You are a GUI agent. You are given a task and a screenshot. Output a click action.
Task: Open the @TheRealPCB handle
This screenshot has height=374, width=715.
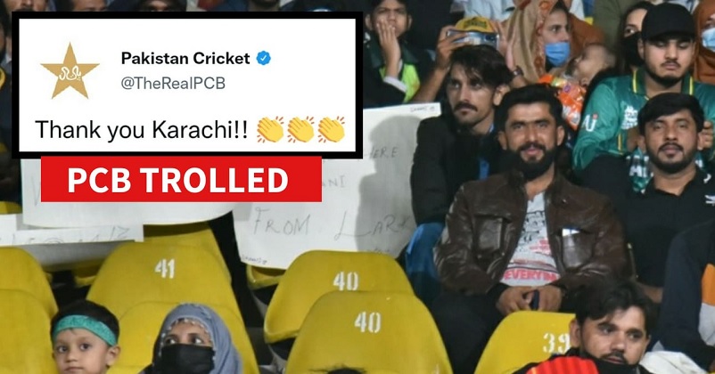173,84
